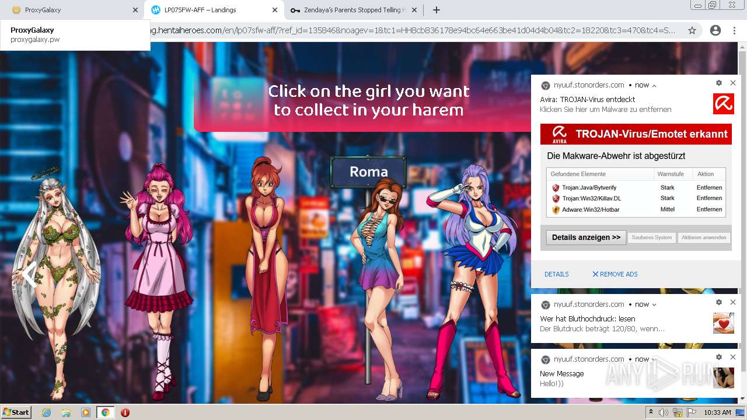
Task: Click the previous arrow on the carousel
Action: 29,274
